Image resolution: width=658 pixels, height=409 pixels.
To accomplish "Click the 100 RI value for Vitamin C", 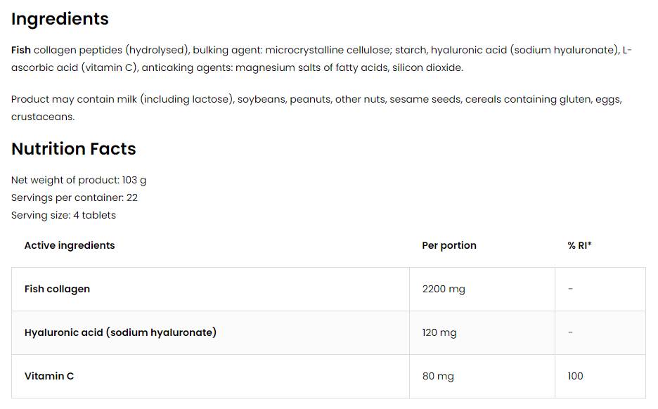I will point(576,376).
